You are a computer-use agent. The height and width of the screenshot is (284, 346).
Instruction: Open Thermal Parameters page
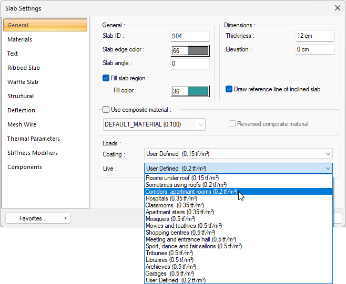(x=34, y=139)
